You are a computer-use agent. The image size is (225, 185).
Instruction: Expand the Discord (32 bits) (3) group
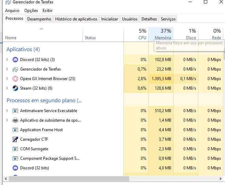point(7,60)
